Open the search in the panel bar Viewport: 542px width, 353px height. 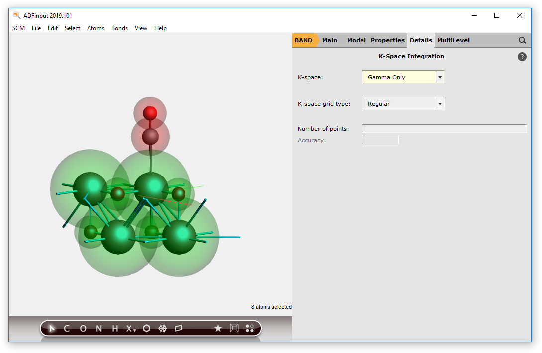(x=522, y=40)
